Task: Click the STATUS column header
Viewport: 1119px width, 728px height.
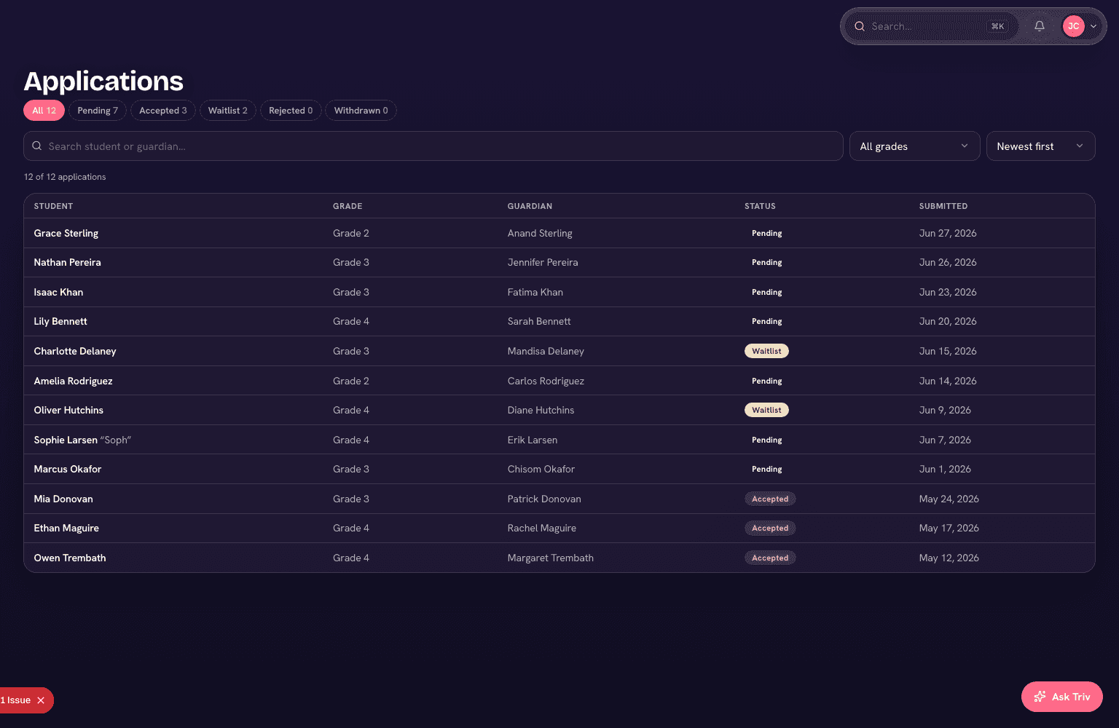Action: click(x=760, y=206)
